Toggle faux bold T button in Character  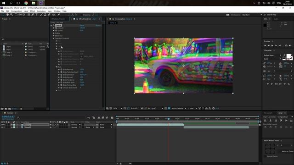point(268,84)
